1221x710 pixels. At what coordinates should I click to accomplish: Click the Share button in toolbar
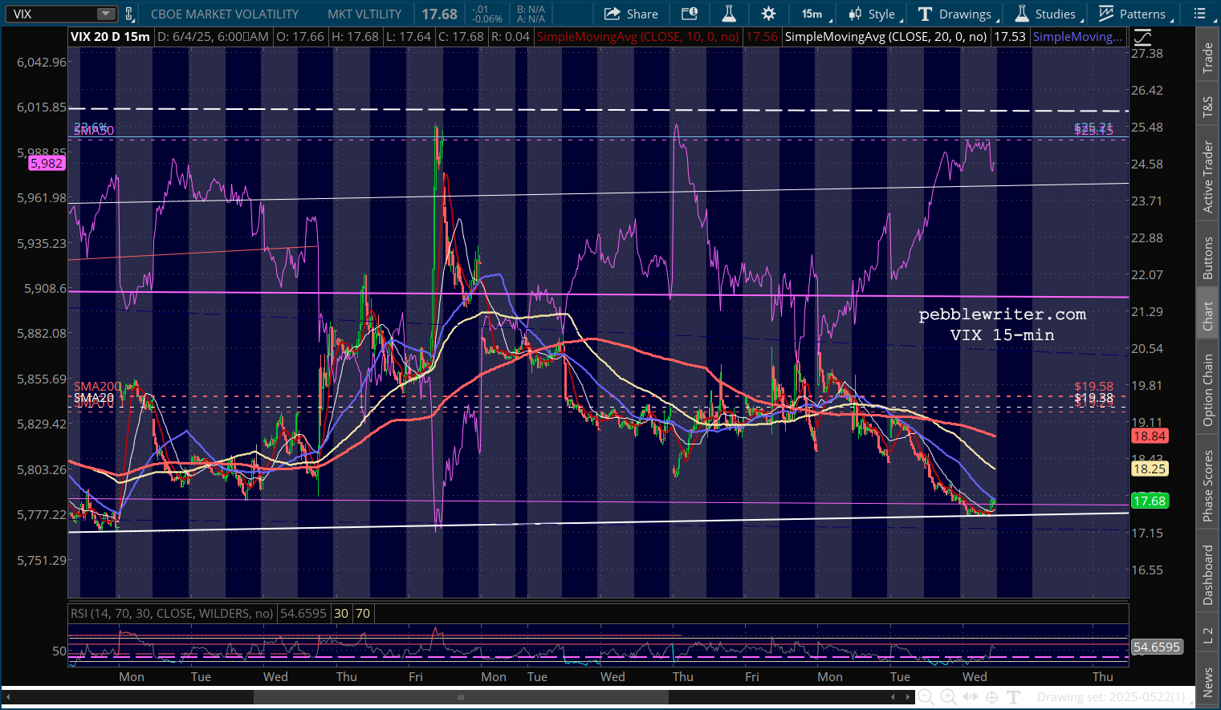[x=631, y=14]
